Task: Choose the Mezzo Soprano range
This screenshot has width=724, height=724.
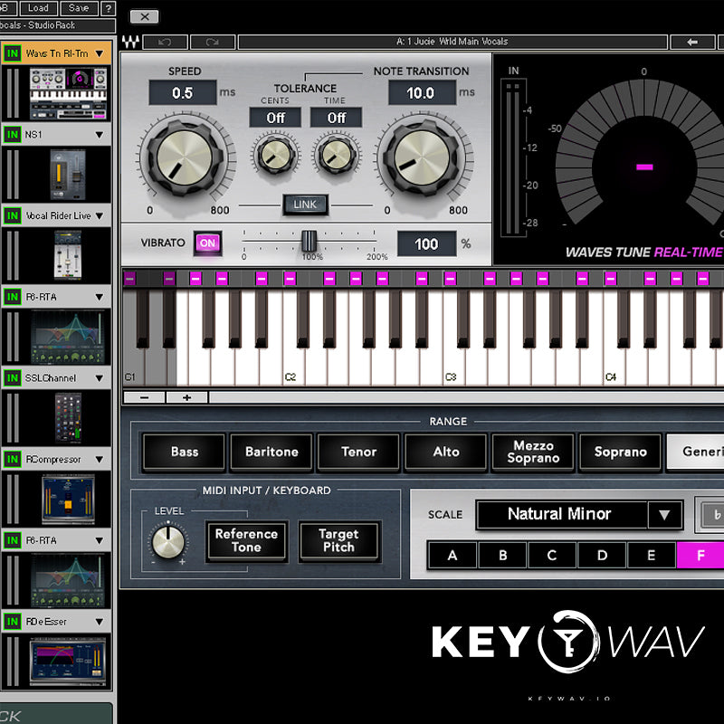Action: [533, 452]
